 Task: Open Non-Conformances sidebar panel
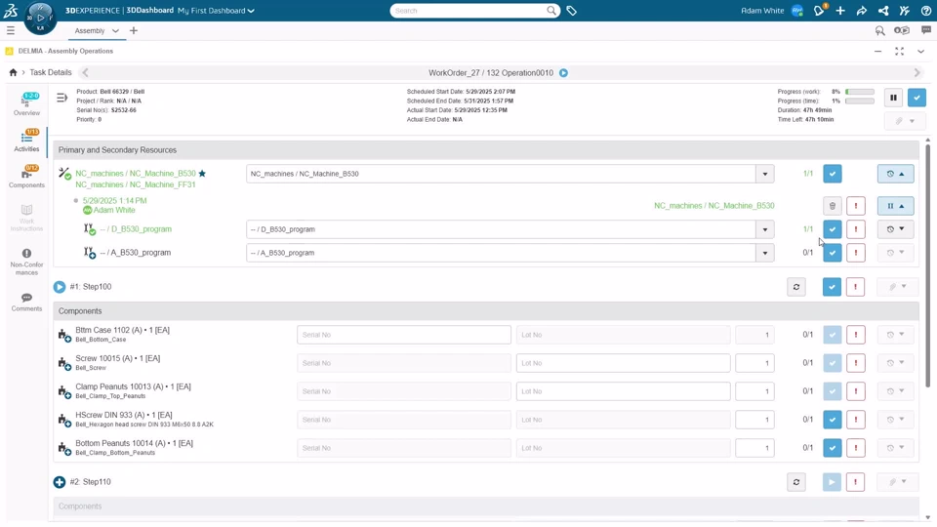[x=27, y=263]
